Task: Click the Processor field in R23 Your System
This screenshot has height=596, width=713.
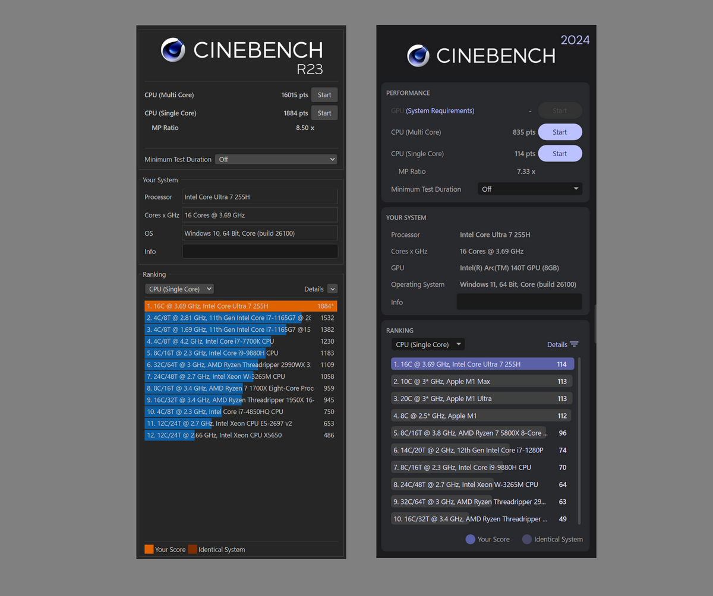Action: click(260, 196)
